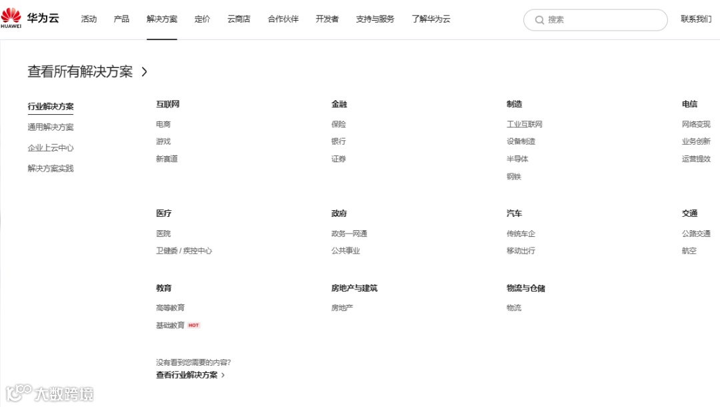Viewport: 720px width, 407px height.
Task: Open the 交通 category heading
Action: pos(690,213)
